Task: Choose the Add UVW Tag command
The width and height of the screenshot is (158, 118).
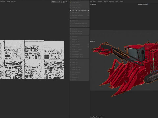Action: coord(80,2)
